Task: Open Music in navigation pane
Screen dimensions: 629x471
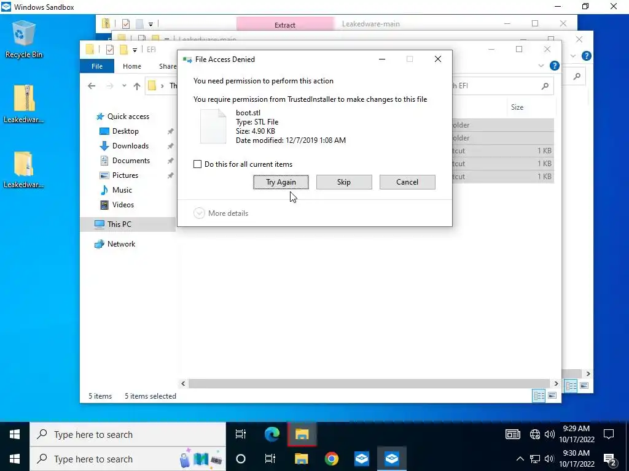Action: coord(122,190)
